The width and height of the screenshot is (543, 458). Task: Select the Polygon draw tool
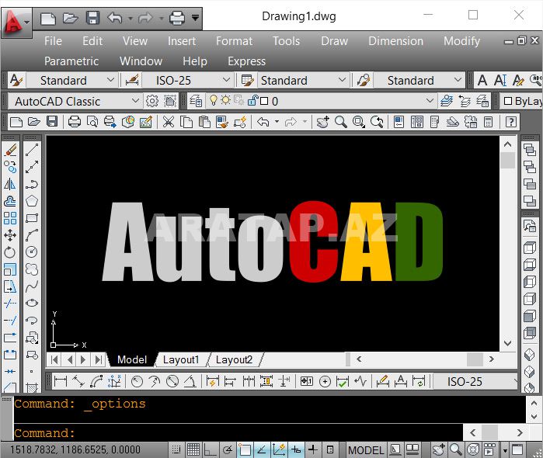[32, 201]
